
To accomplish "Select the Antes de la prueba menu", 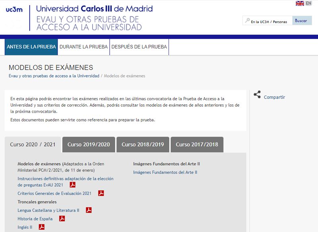I will tap(31, 47).
